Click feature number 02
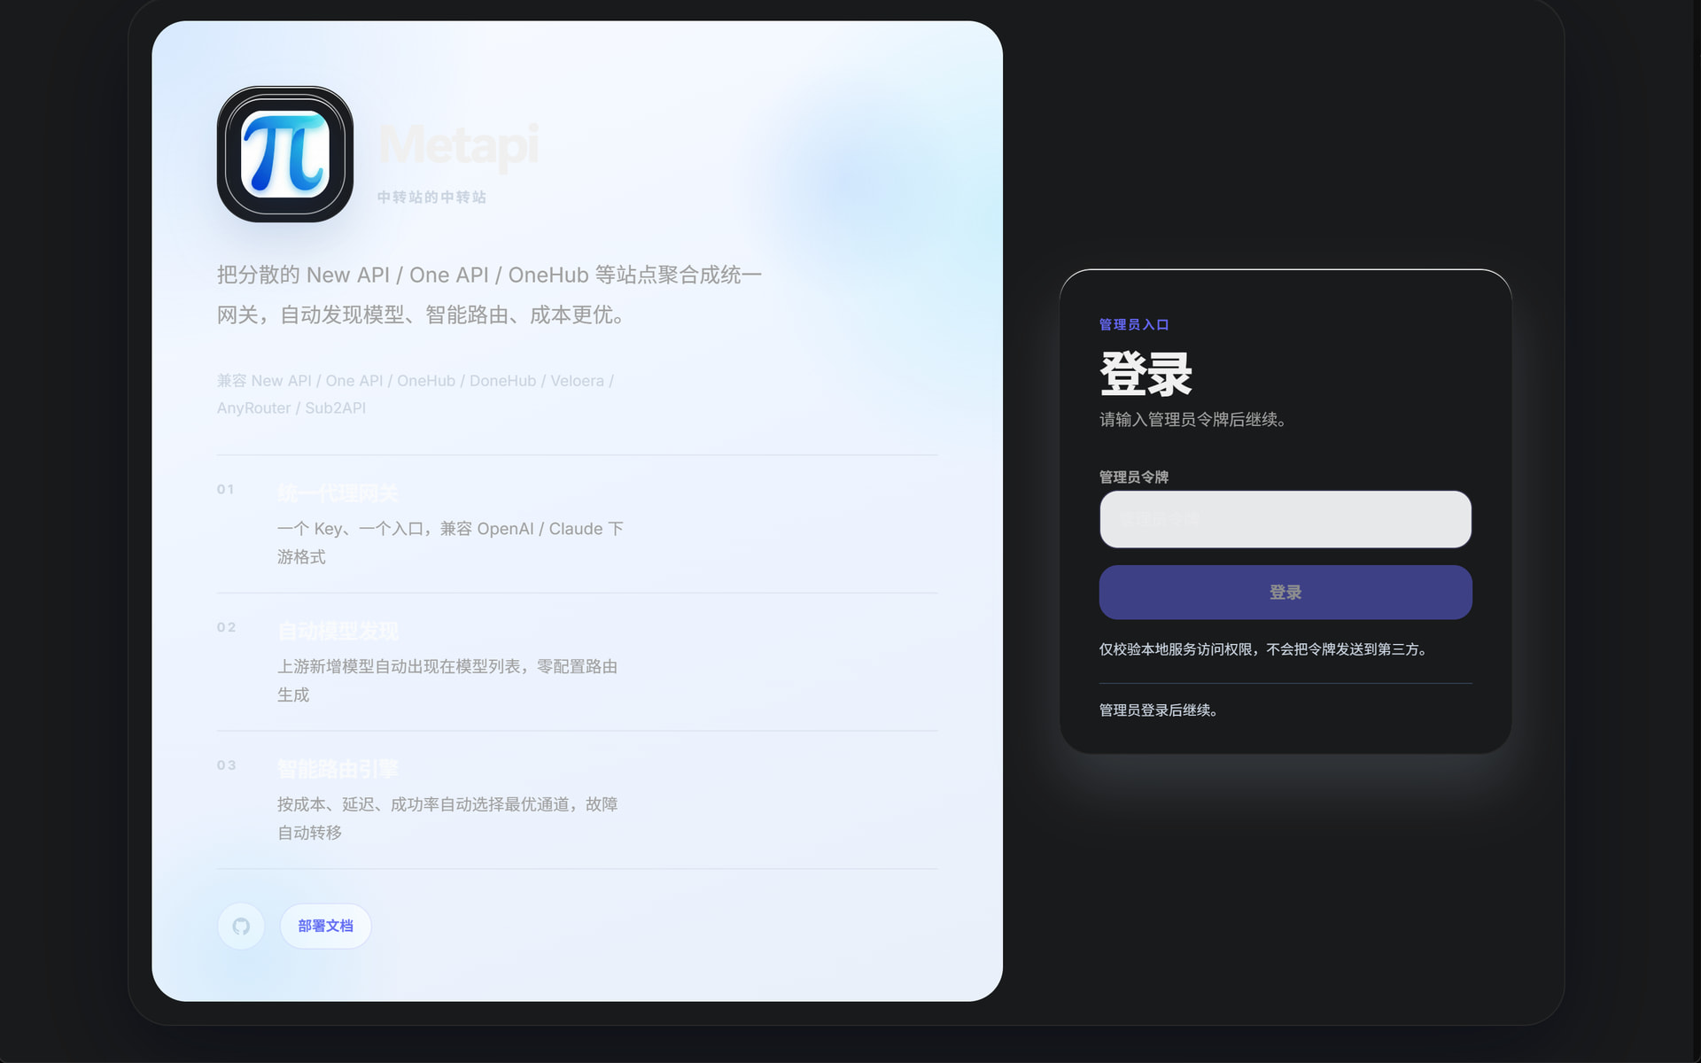The width and height of the screenshot is (1701, 1063). (x=227, y=628)
